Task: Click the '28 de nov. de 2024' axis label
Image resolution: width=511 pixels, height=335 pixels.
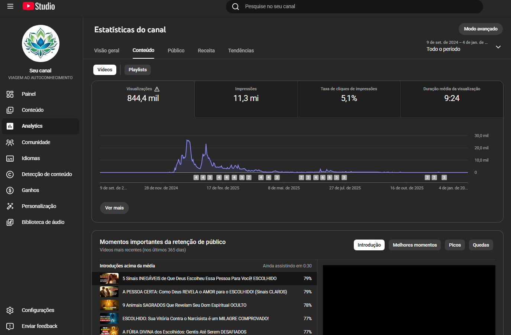Action: coord(161,188)
